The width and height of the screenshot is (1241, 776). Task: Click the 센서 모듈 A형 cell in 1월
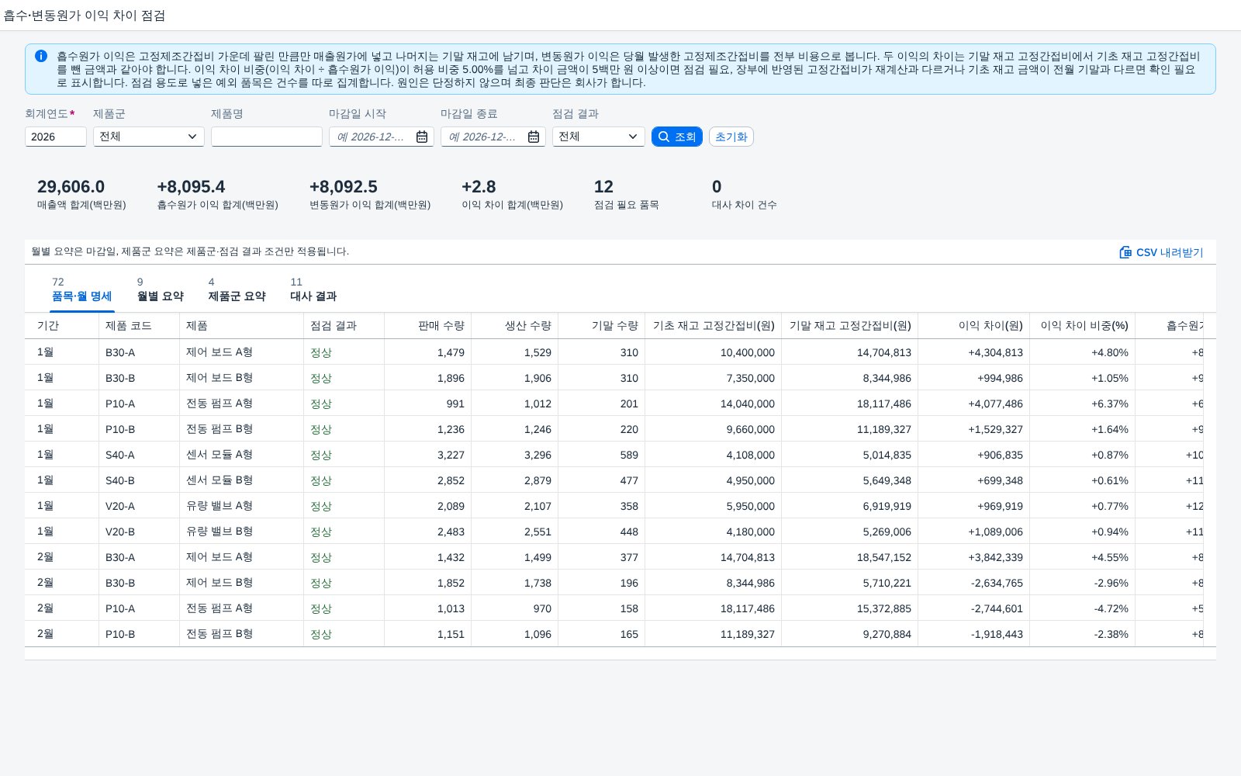point(242,455)
